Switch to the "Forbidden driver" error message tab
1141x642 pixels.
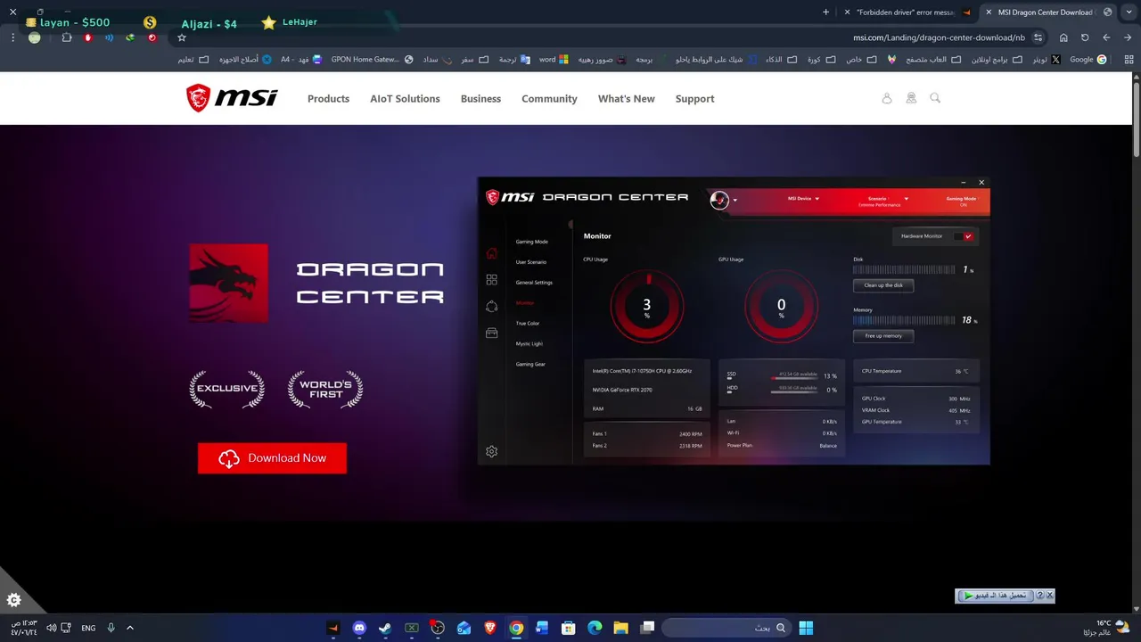point(907,12)
